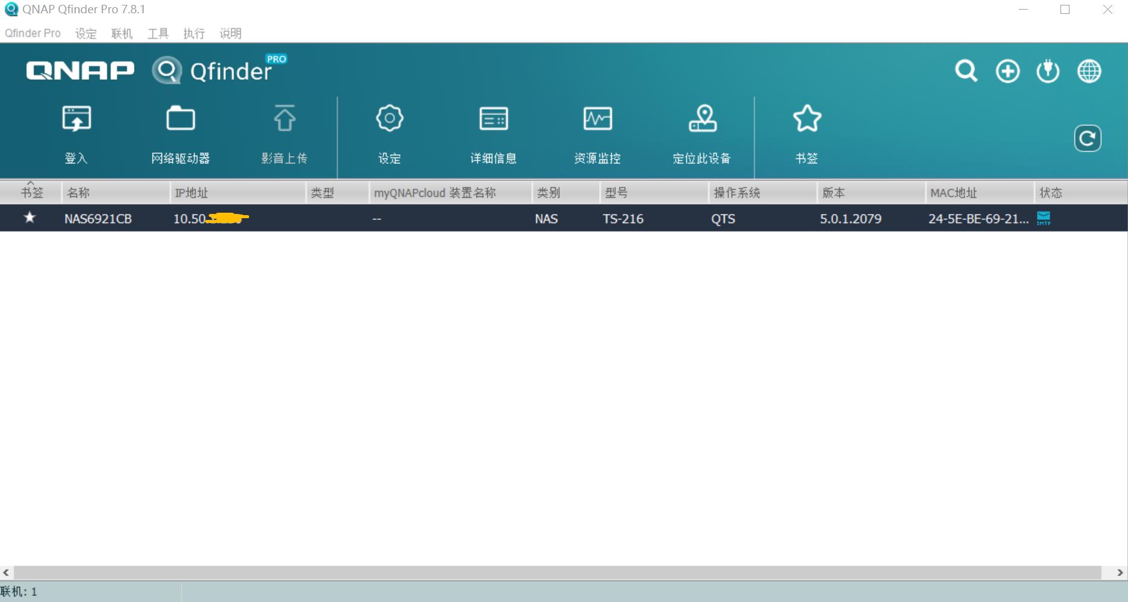Open the 说明 help menu
The width and height of the screenshot is (1128, 602).
pos(230,33)
